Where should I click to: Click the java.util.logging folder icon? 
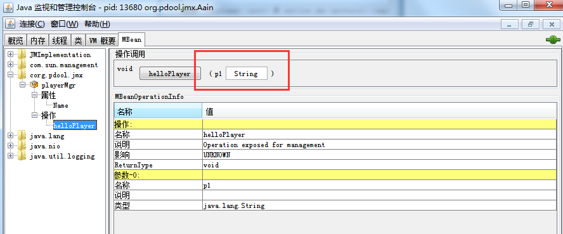point(22,156)
